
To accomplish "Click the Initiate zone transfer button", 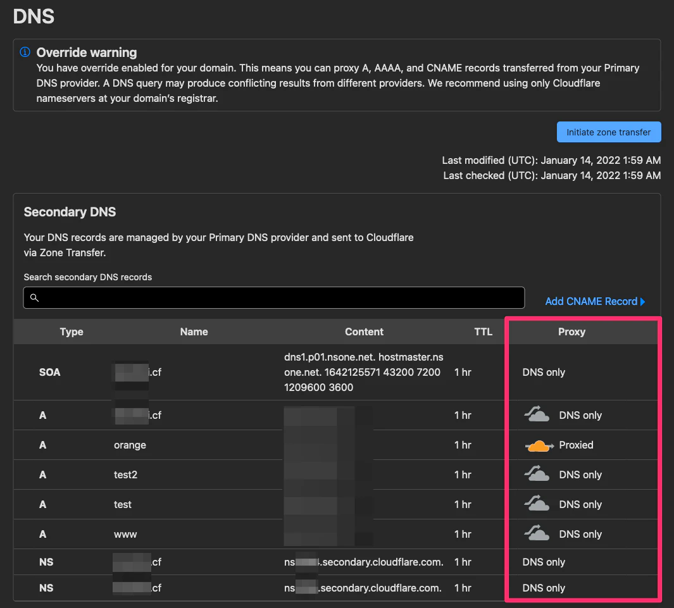I will tap(609, 132).
